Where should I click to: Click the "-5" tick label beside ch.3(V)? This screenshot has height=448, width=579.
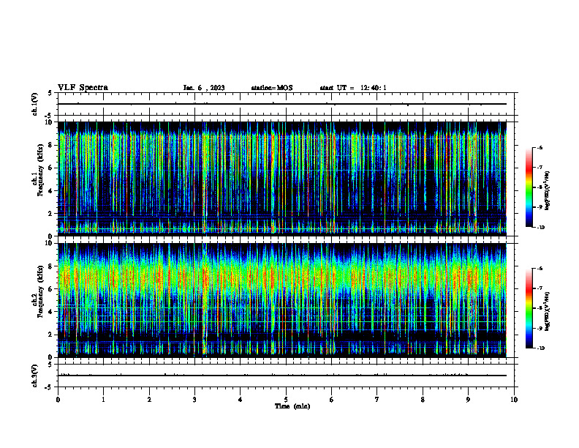click(48, 387)
